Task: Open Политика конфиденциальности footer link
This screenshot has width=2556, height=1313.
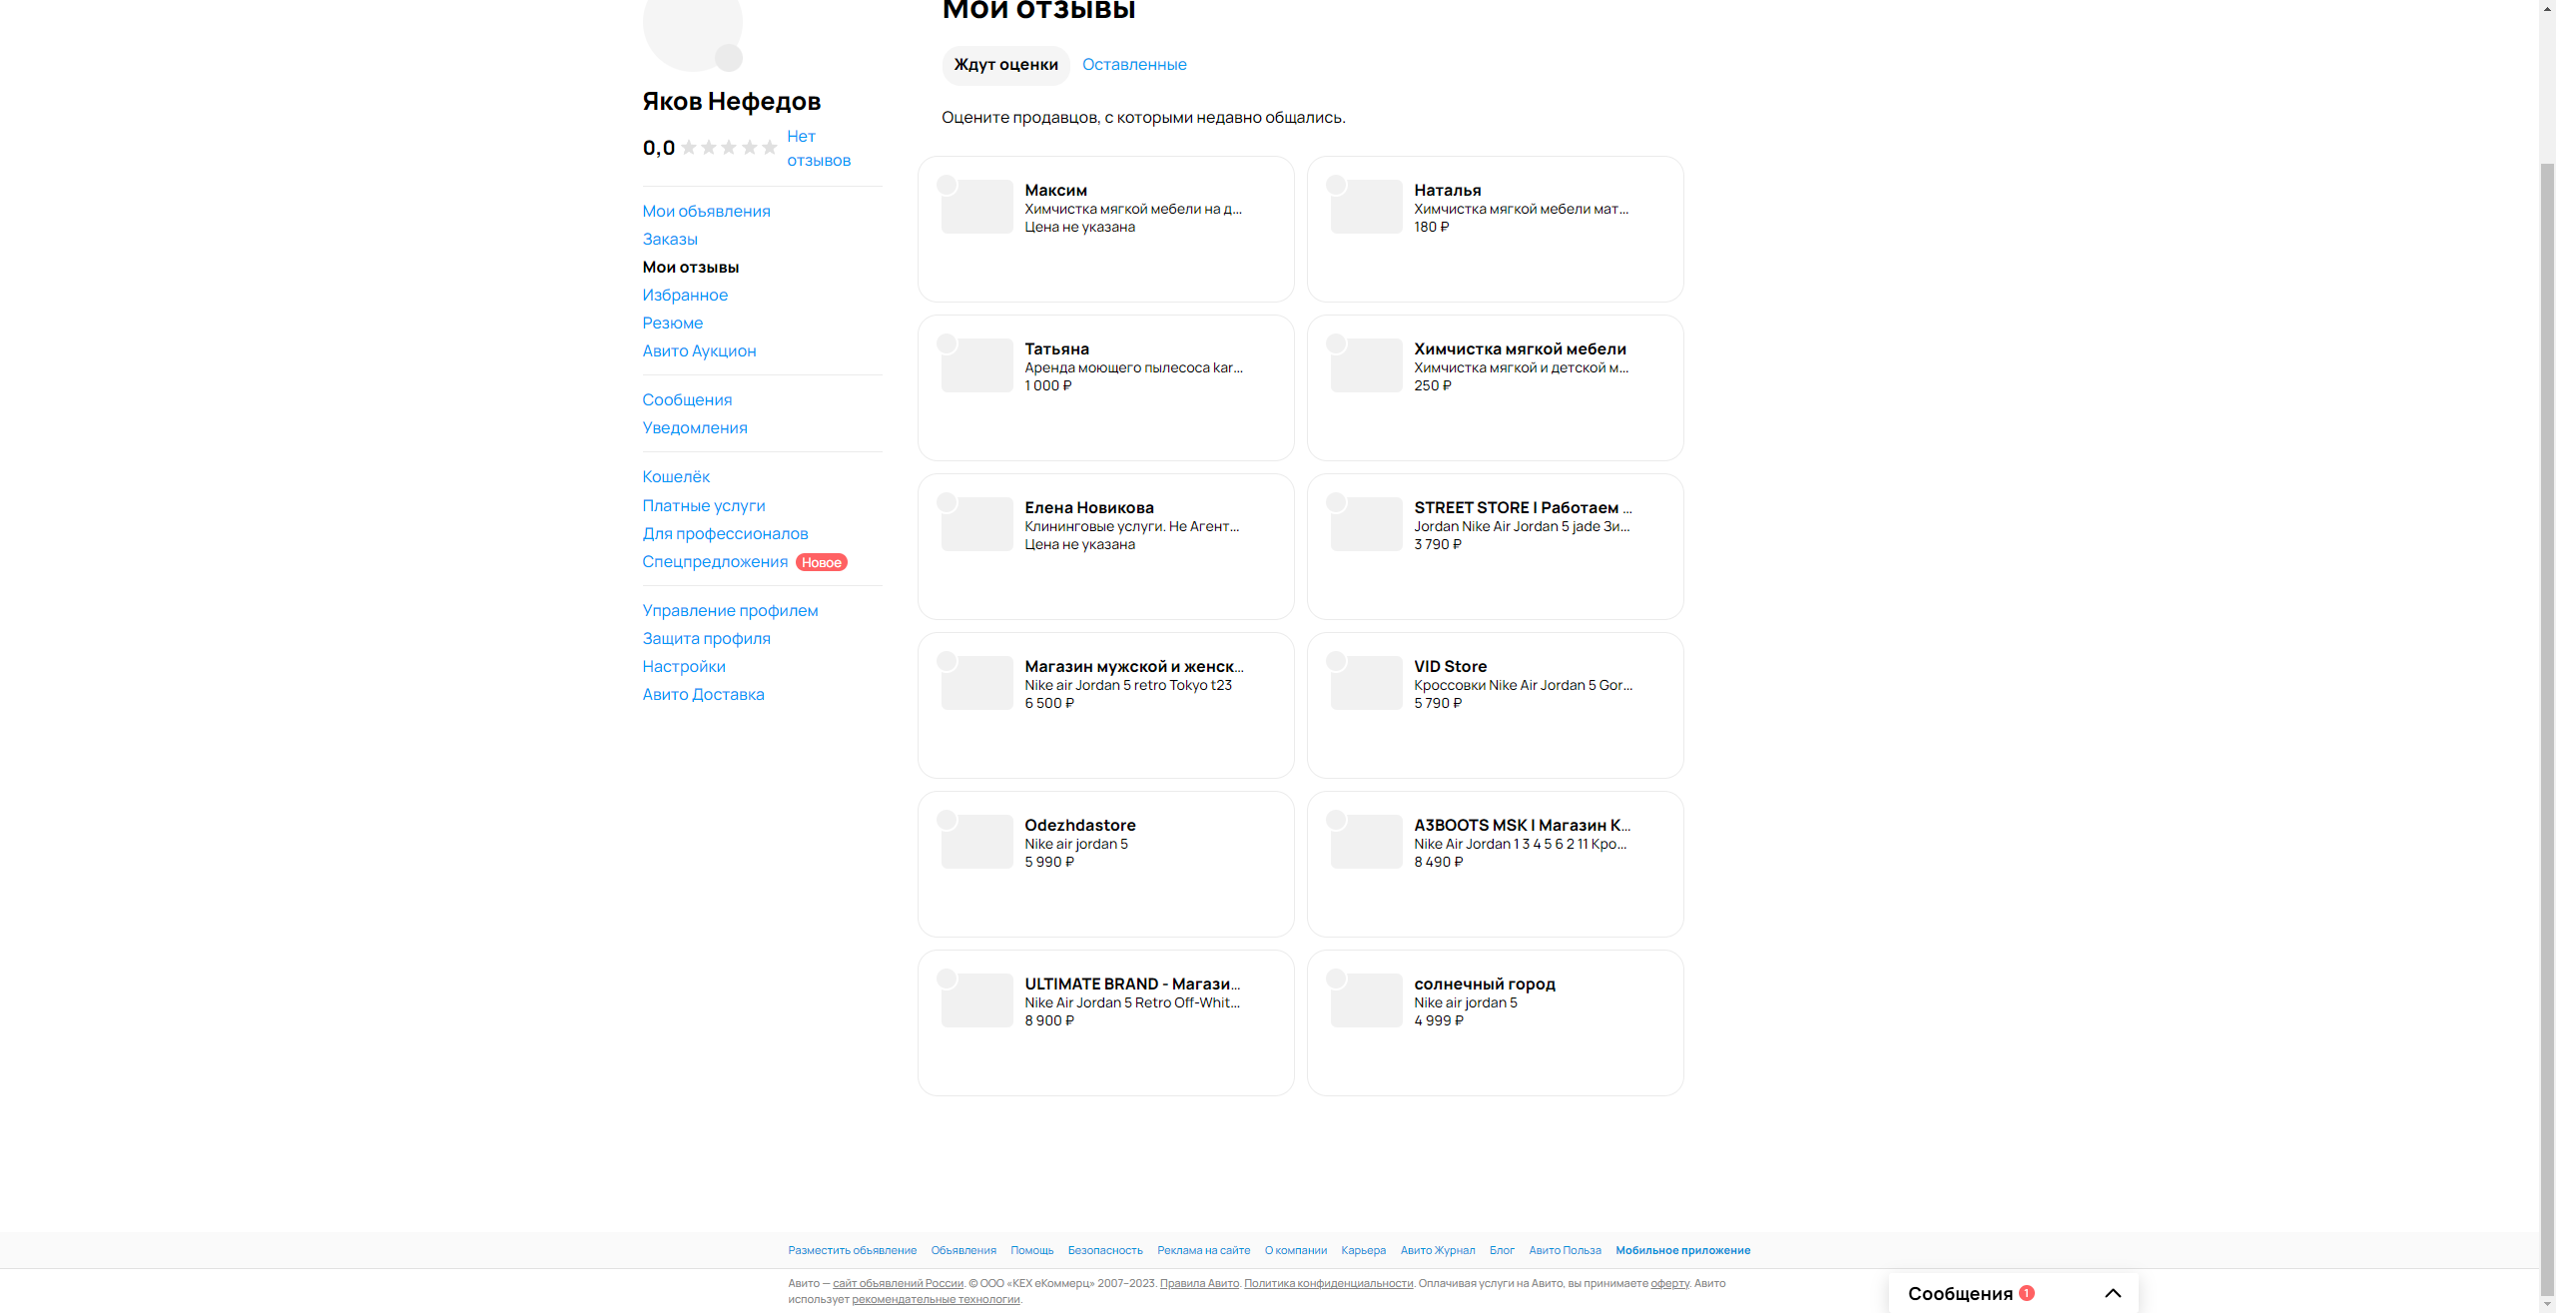Action: tap(1328, 1283)
